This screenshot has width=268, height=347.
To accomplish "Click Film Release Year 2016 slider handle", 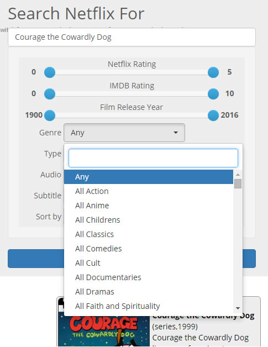I will click(213, 115).
